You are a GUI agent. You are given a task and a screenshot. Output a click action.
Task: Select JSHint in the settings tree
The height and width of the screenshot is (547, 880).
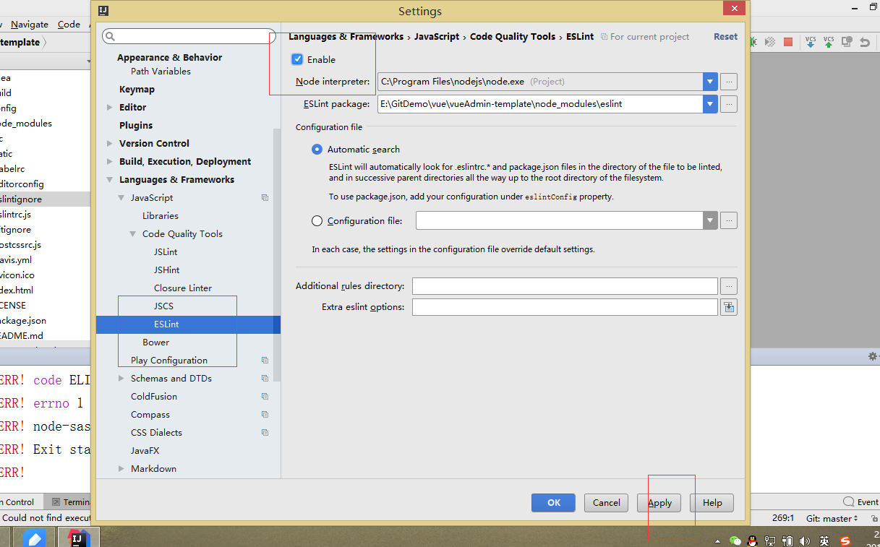(166, 270)
